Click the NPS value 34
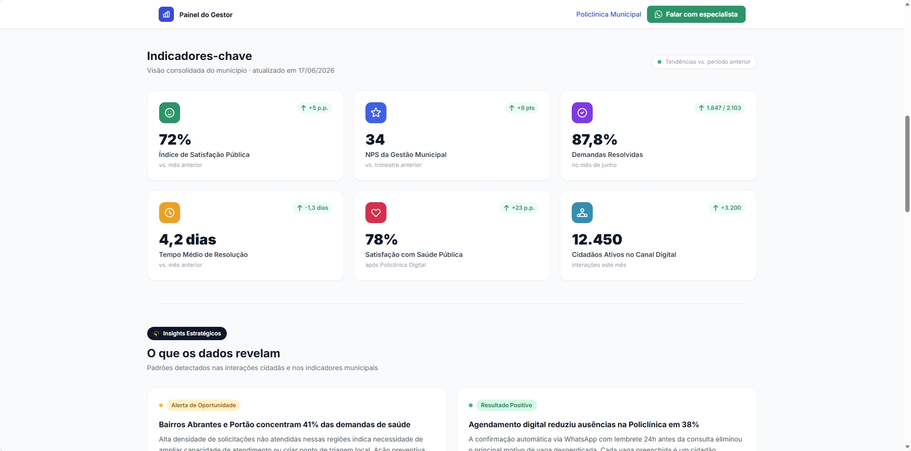 click(375, 139)
